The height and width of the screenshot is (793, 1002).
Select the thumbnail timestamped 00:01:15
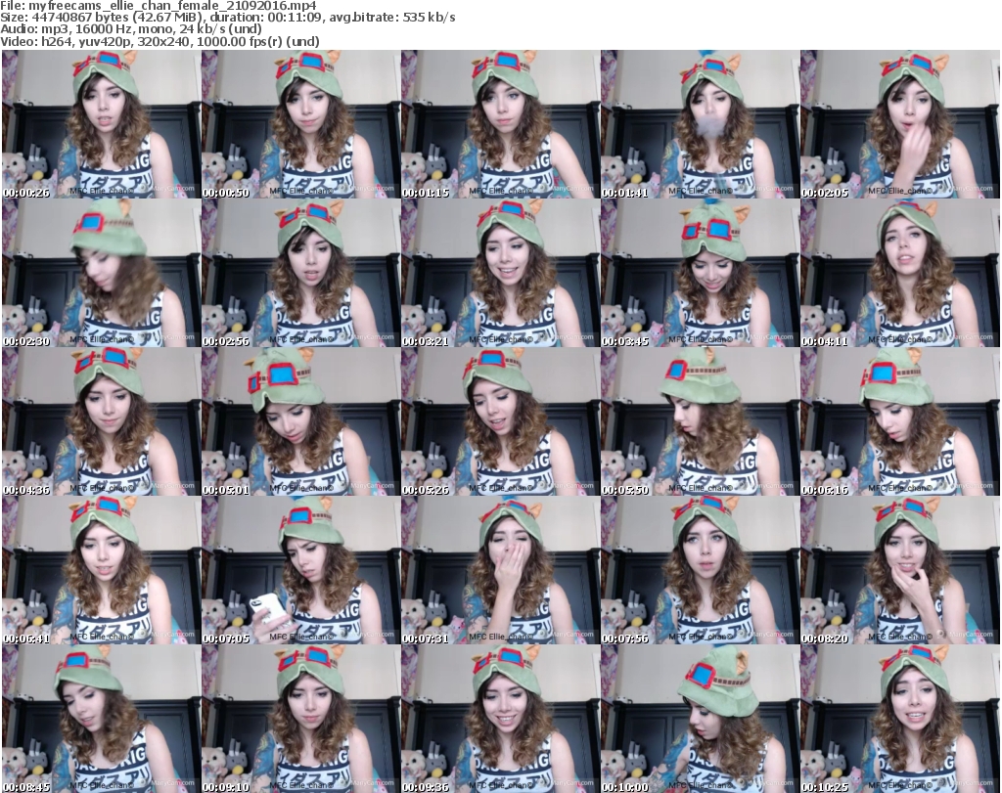click(500, 124)
